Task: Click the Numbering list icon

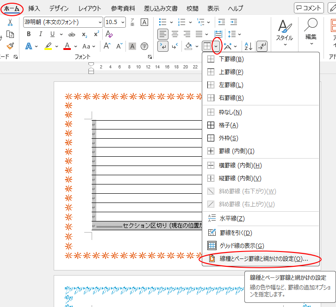Action: pyautogui.click(x=181, y=22)
